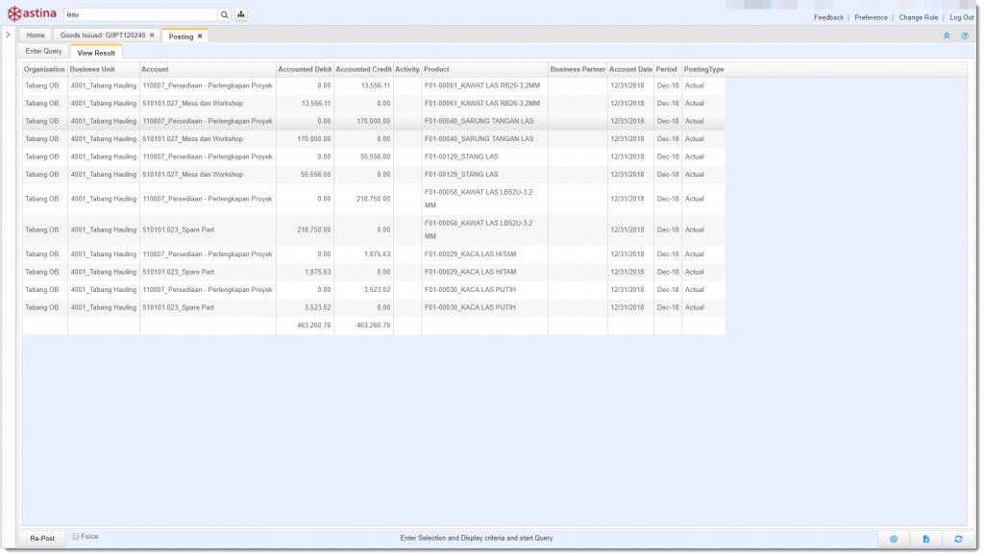
Task: Open the menu tree icon beside search
Action: tap(240, 15)
